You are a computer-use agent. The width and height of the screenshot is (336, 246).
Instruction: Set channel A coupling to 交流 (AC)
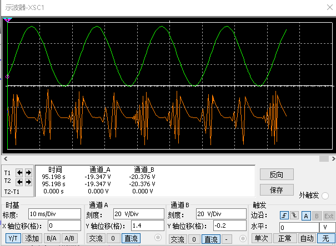96,238
